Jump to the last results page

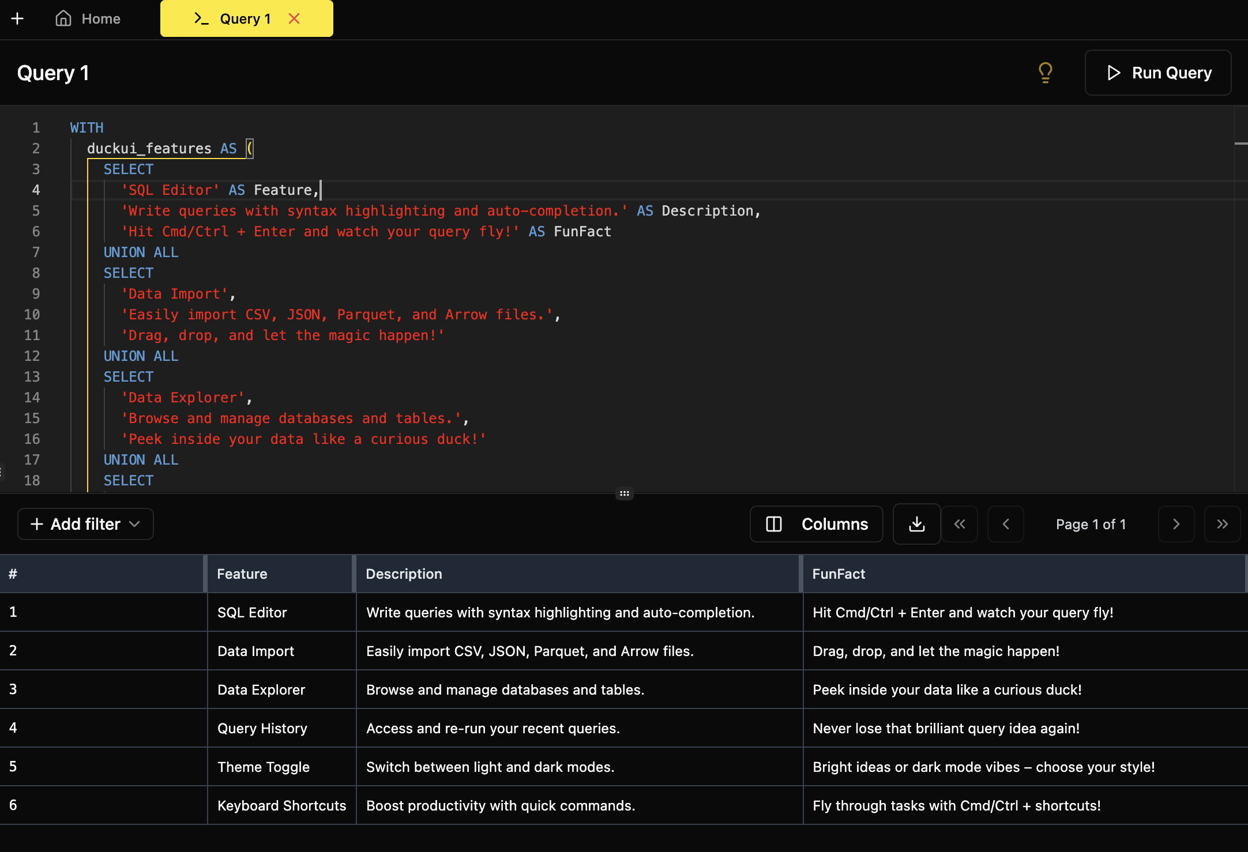1223,524
